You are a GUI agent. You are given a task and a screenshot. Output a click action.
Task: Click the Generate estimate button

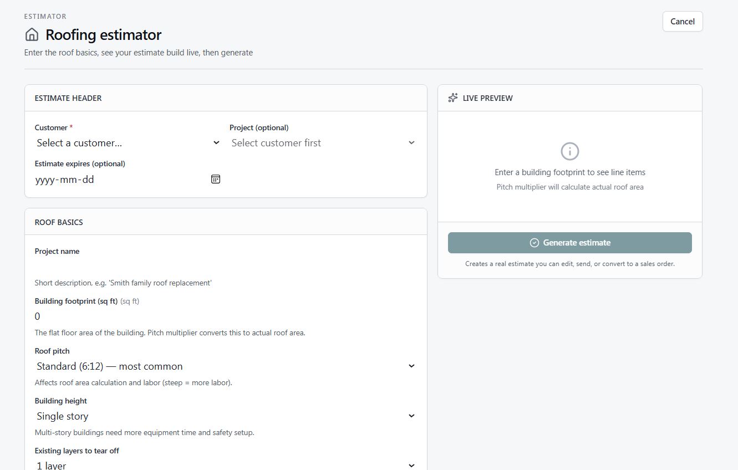tap(570, 243)
